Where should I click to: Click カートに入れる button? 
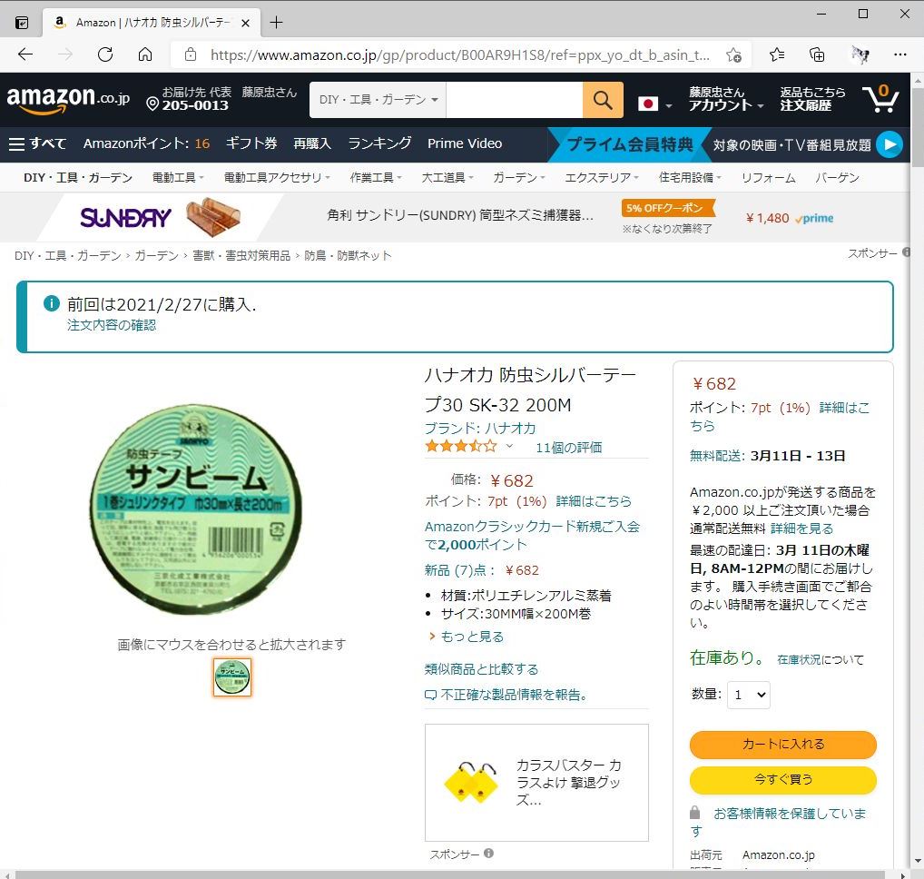(x=782, y=744)
